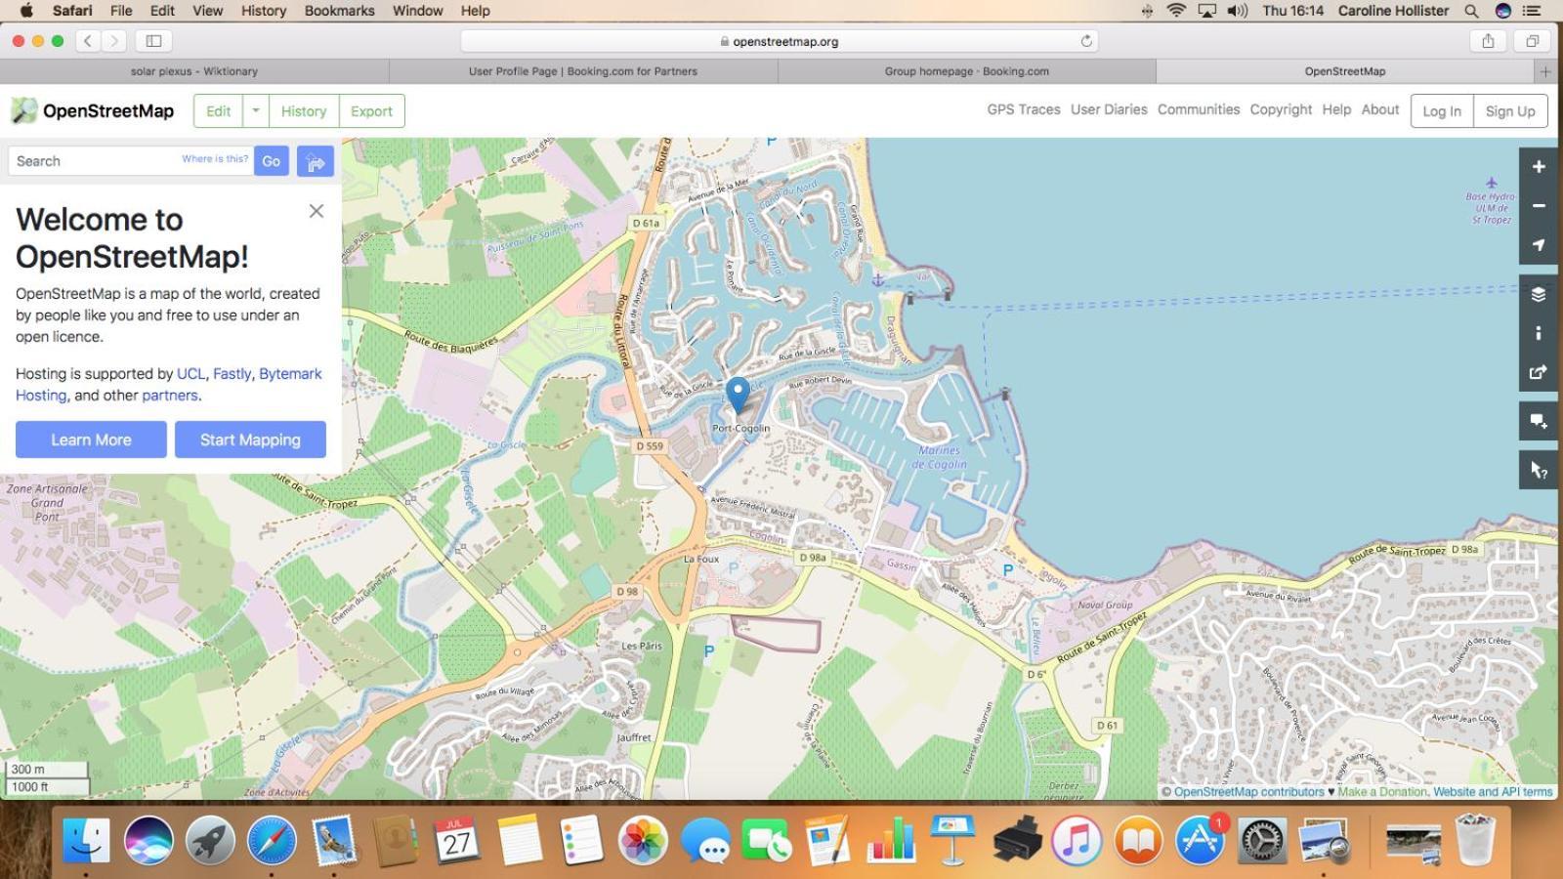Launch Photos from the Dock
1563x879 pixels.
tap(643, 839)
